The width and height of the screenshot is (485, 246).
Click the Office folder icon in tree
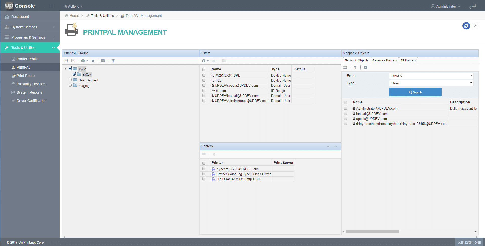(x=79, y=74)
